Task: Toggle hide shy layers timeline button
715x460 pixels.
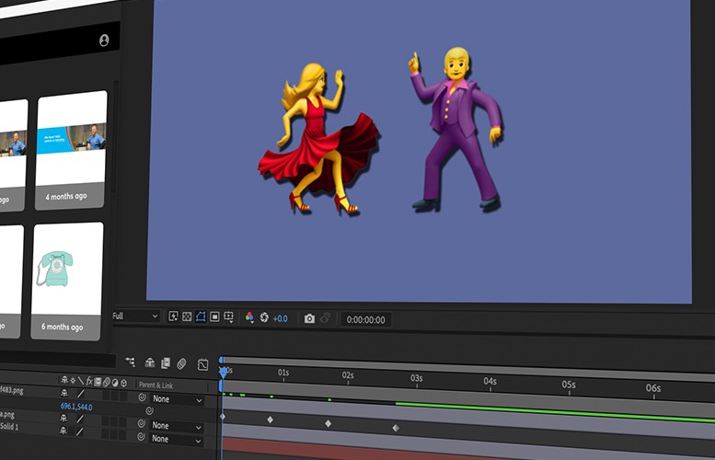Action: (150, 362)
